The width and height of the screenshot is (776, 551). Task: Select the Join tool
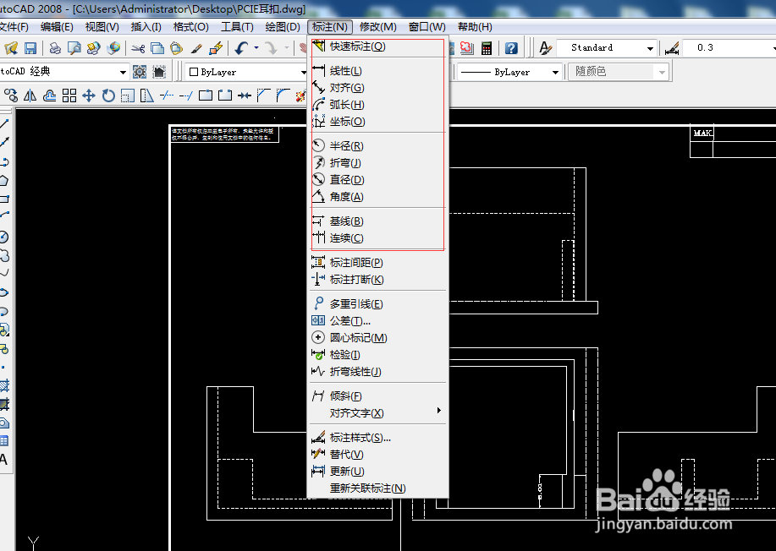[x=245, y=95]
